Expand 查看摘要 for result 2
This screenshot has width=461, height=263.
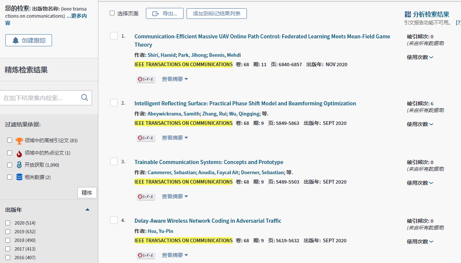175,138
